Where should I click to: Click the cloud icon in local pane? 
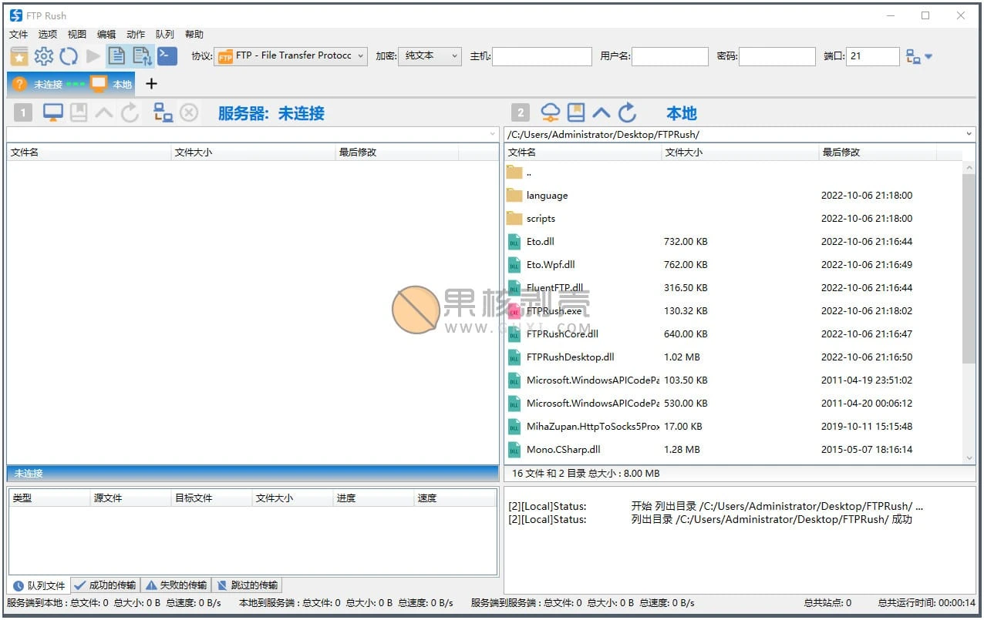(x=550, y=113)
